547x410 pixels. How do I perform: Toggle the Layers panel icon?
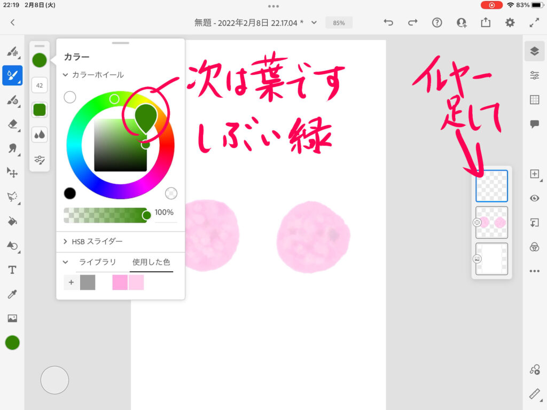534,51
